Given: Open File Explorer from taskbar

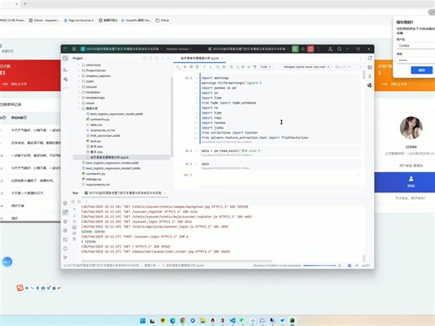Looking at the screenshot, I should click(202, 321).
